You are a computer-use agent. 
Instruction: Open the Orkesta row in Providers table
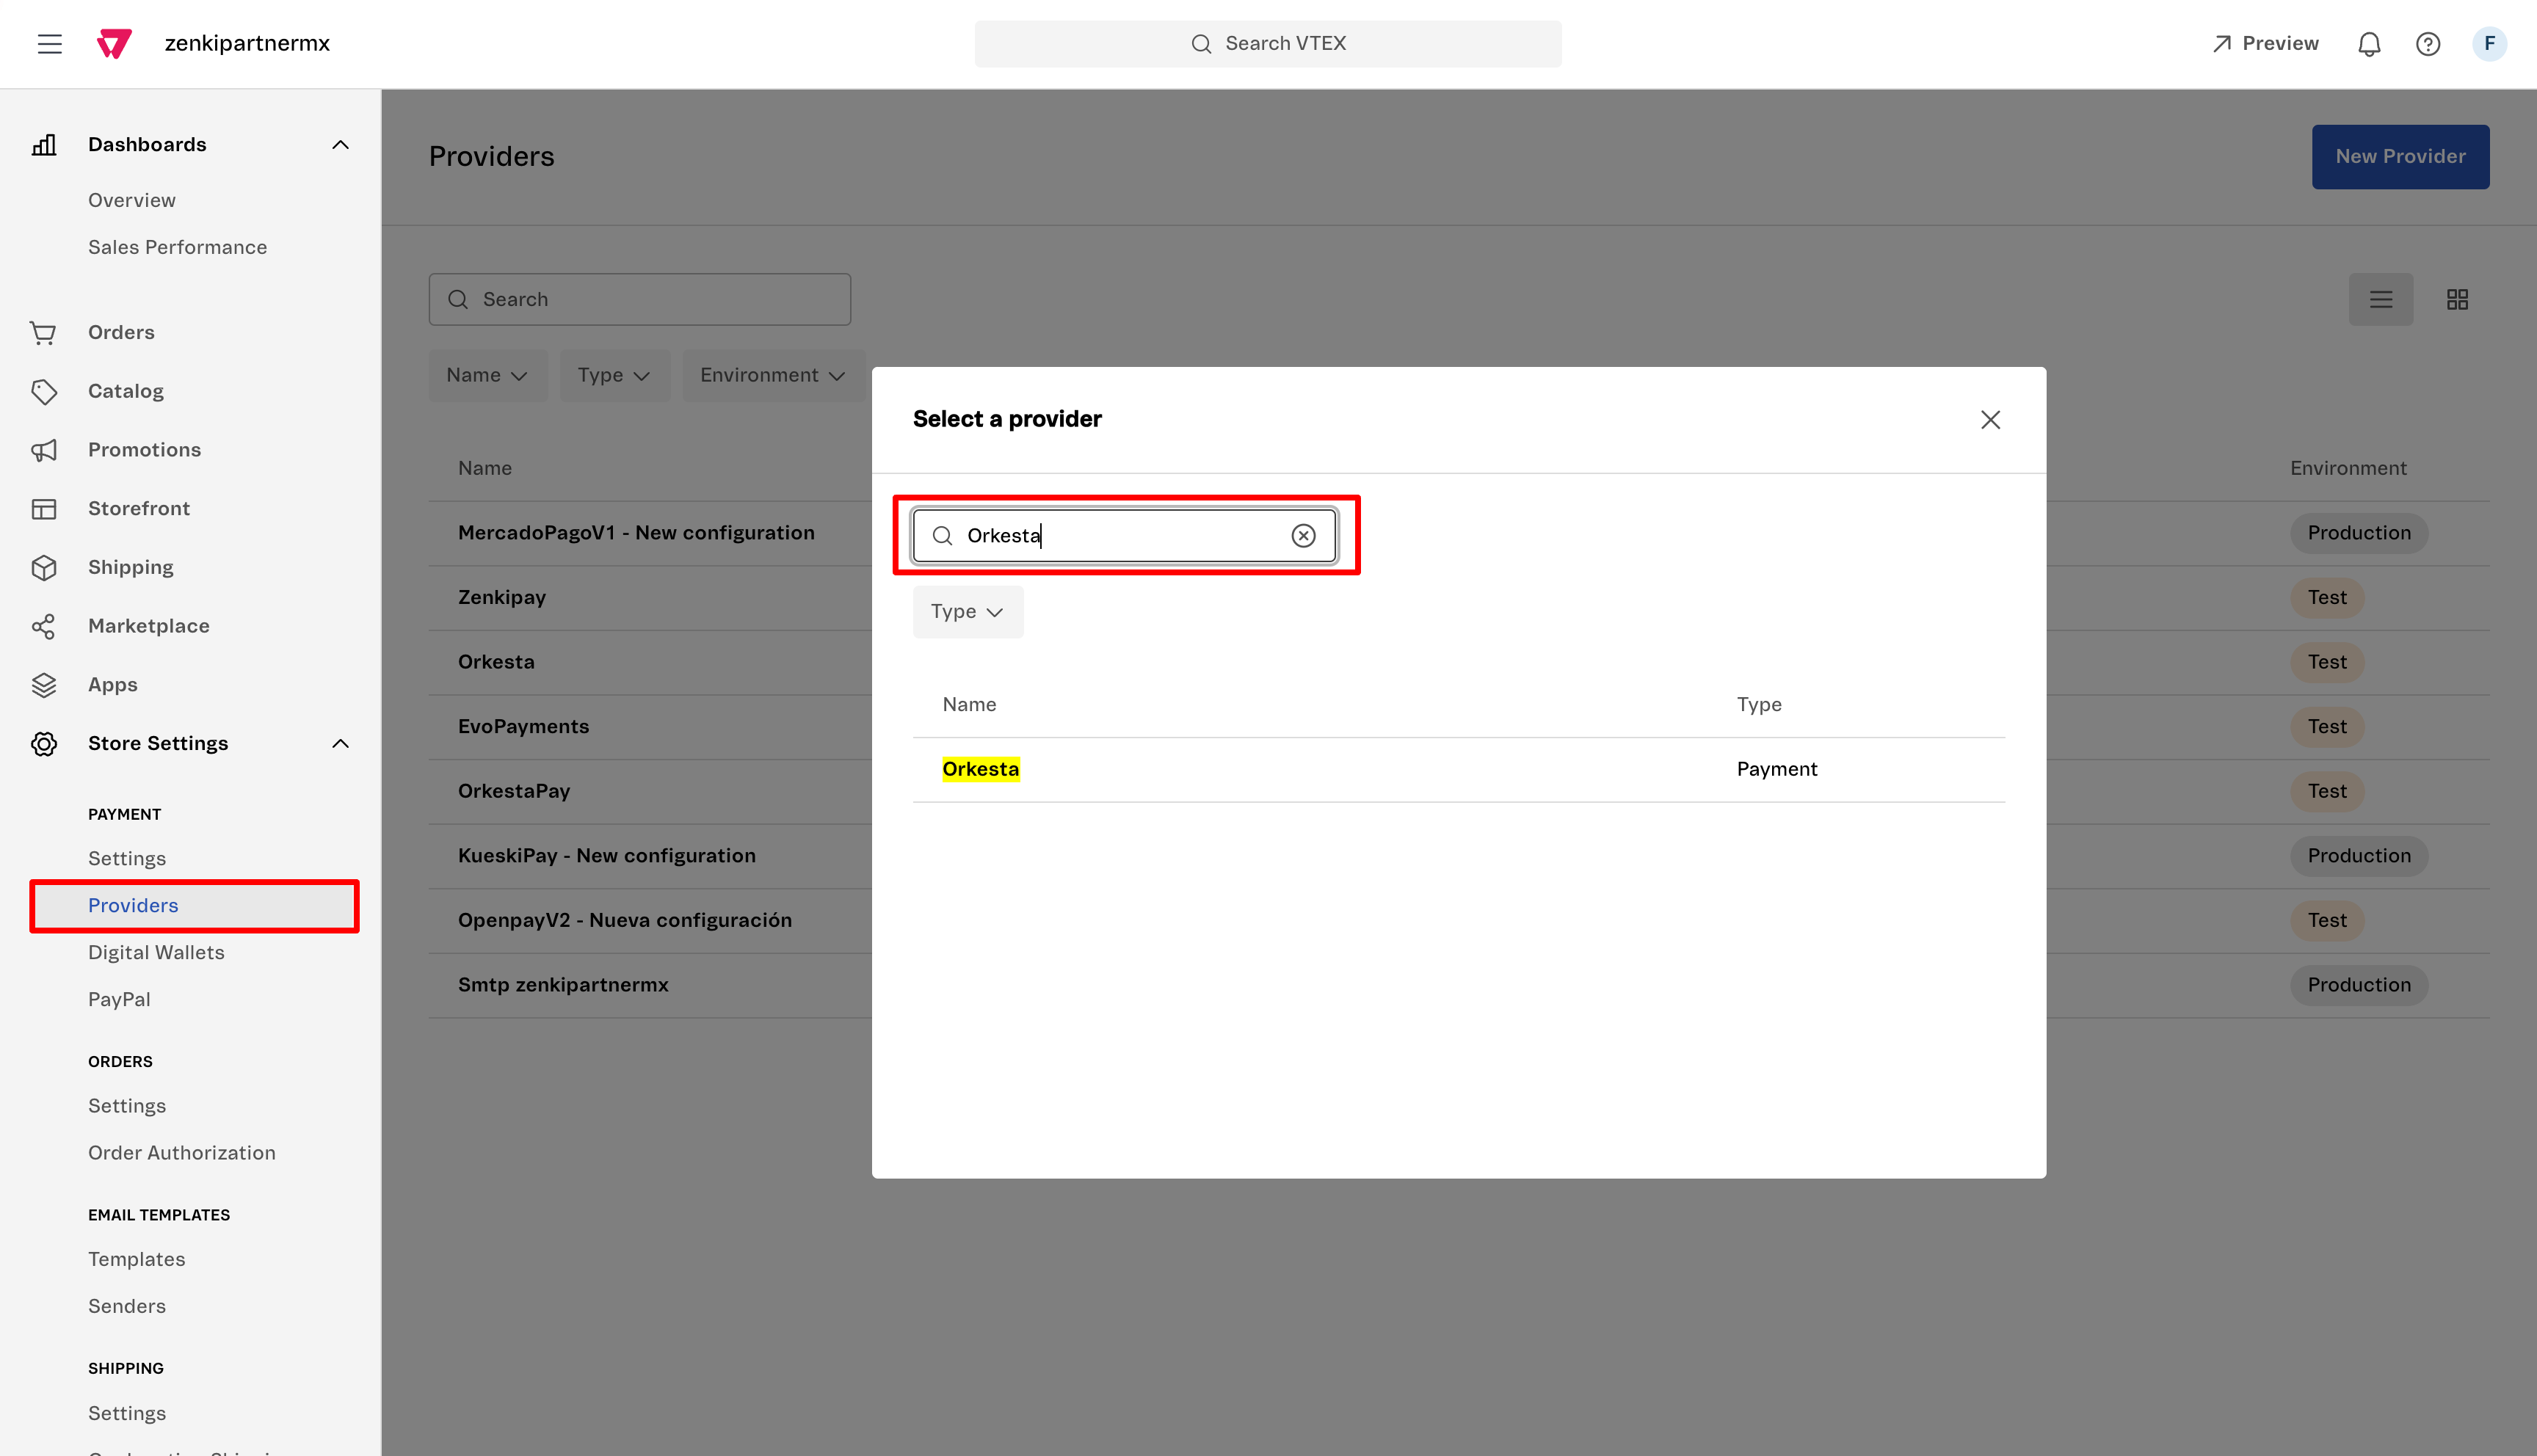[496, 663]
